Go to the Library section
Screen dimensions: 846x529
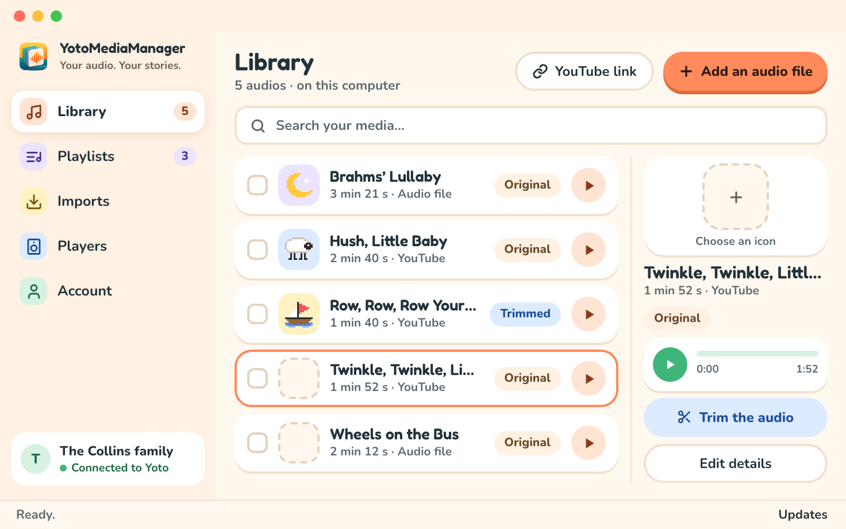[108, 112]
